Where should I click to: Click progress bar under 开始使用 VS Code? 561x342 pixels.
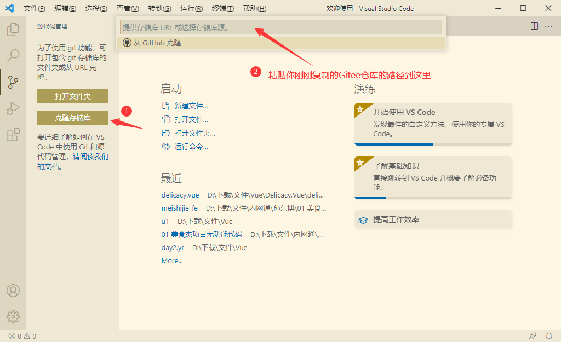(433, 144)
